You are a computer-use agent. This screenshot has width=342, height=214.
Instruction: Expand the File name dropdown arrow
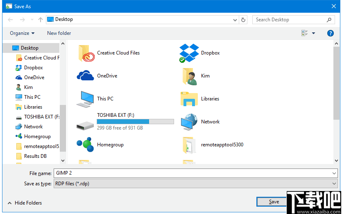point(334,173)
